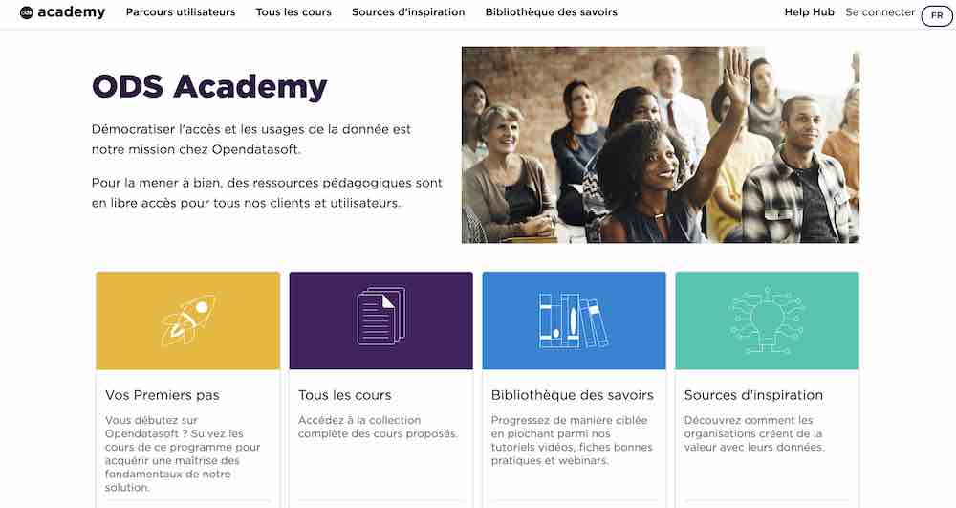956x508 pixels.
Task: Click Bibliothèque des savoirs card heading
Action: pyautogui.click(x=573, y=395)
